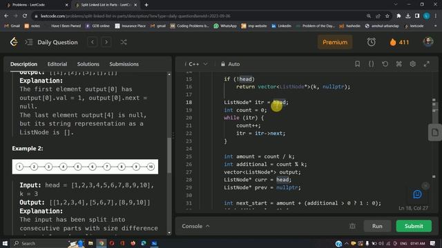Click the Run button

(x=377, y=226)
